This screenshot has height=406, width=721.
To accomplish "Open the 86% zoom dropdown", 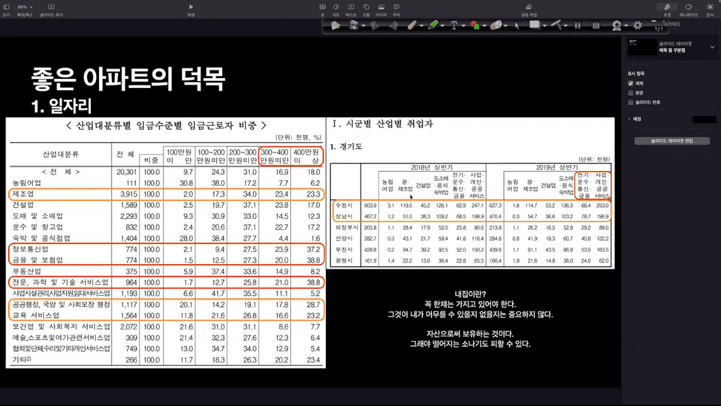I will coord(25,8).
